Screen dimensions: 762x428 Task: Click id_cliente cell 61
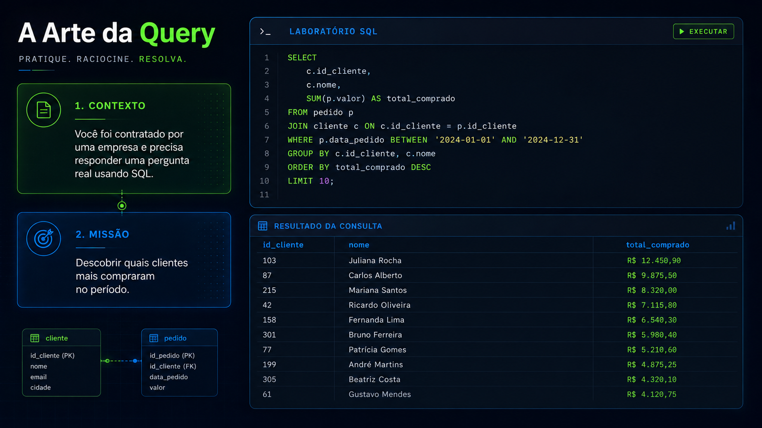(267, 394)
